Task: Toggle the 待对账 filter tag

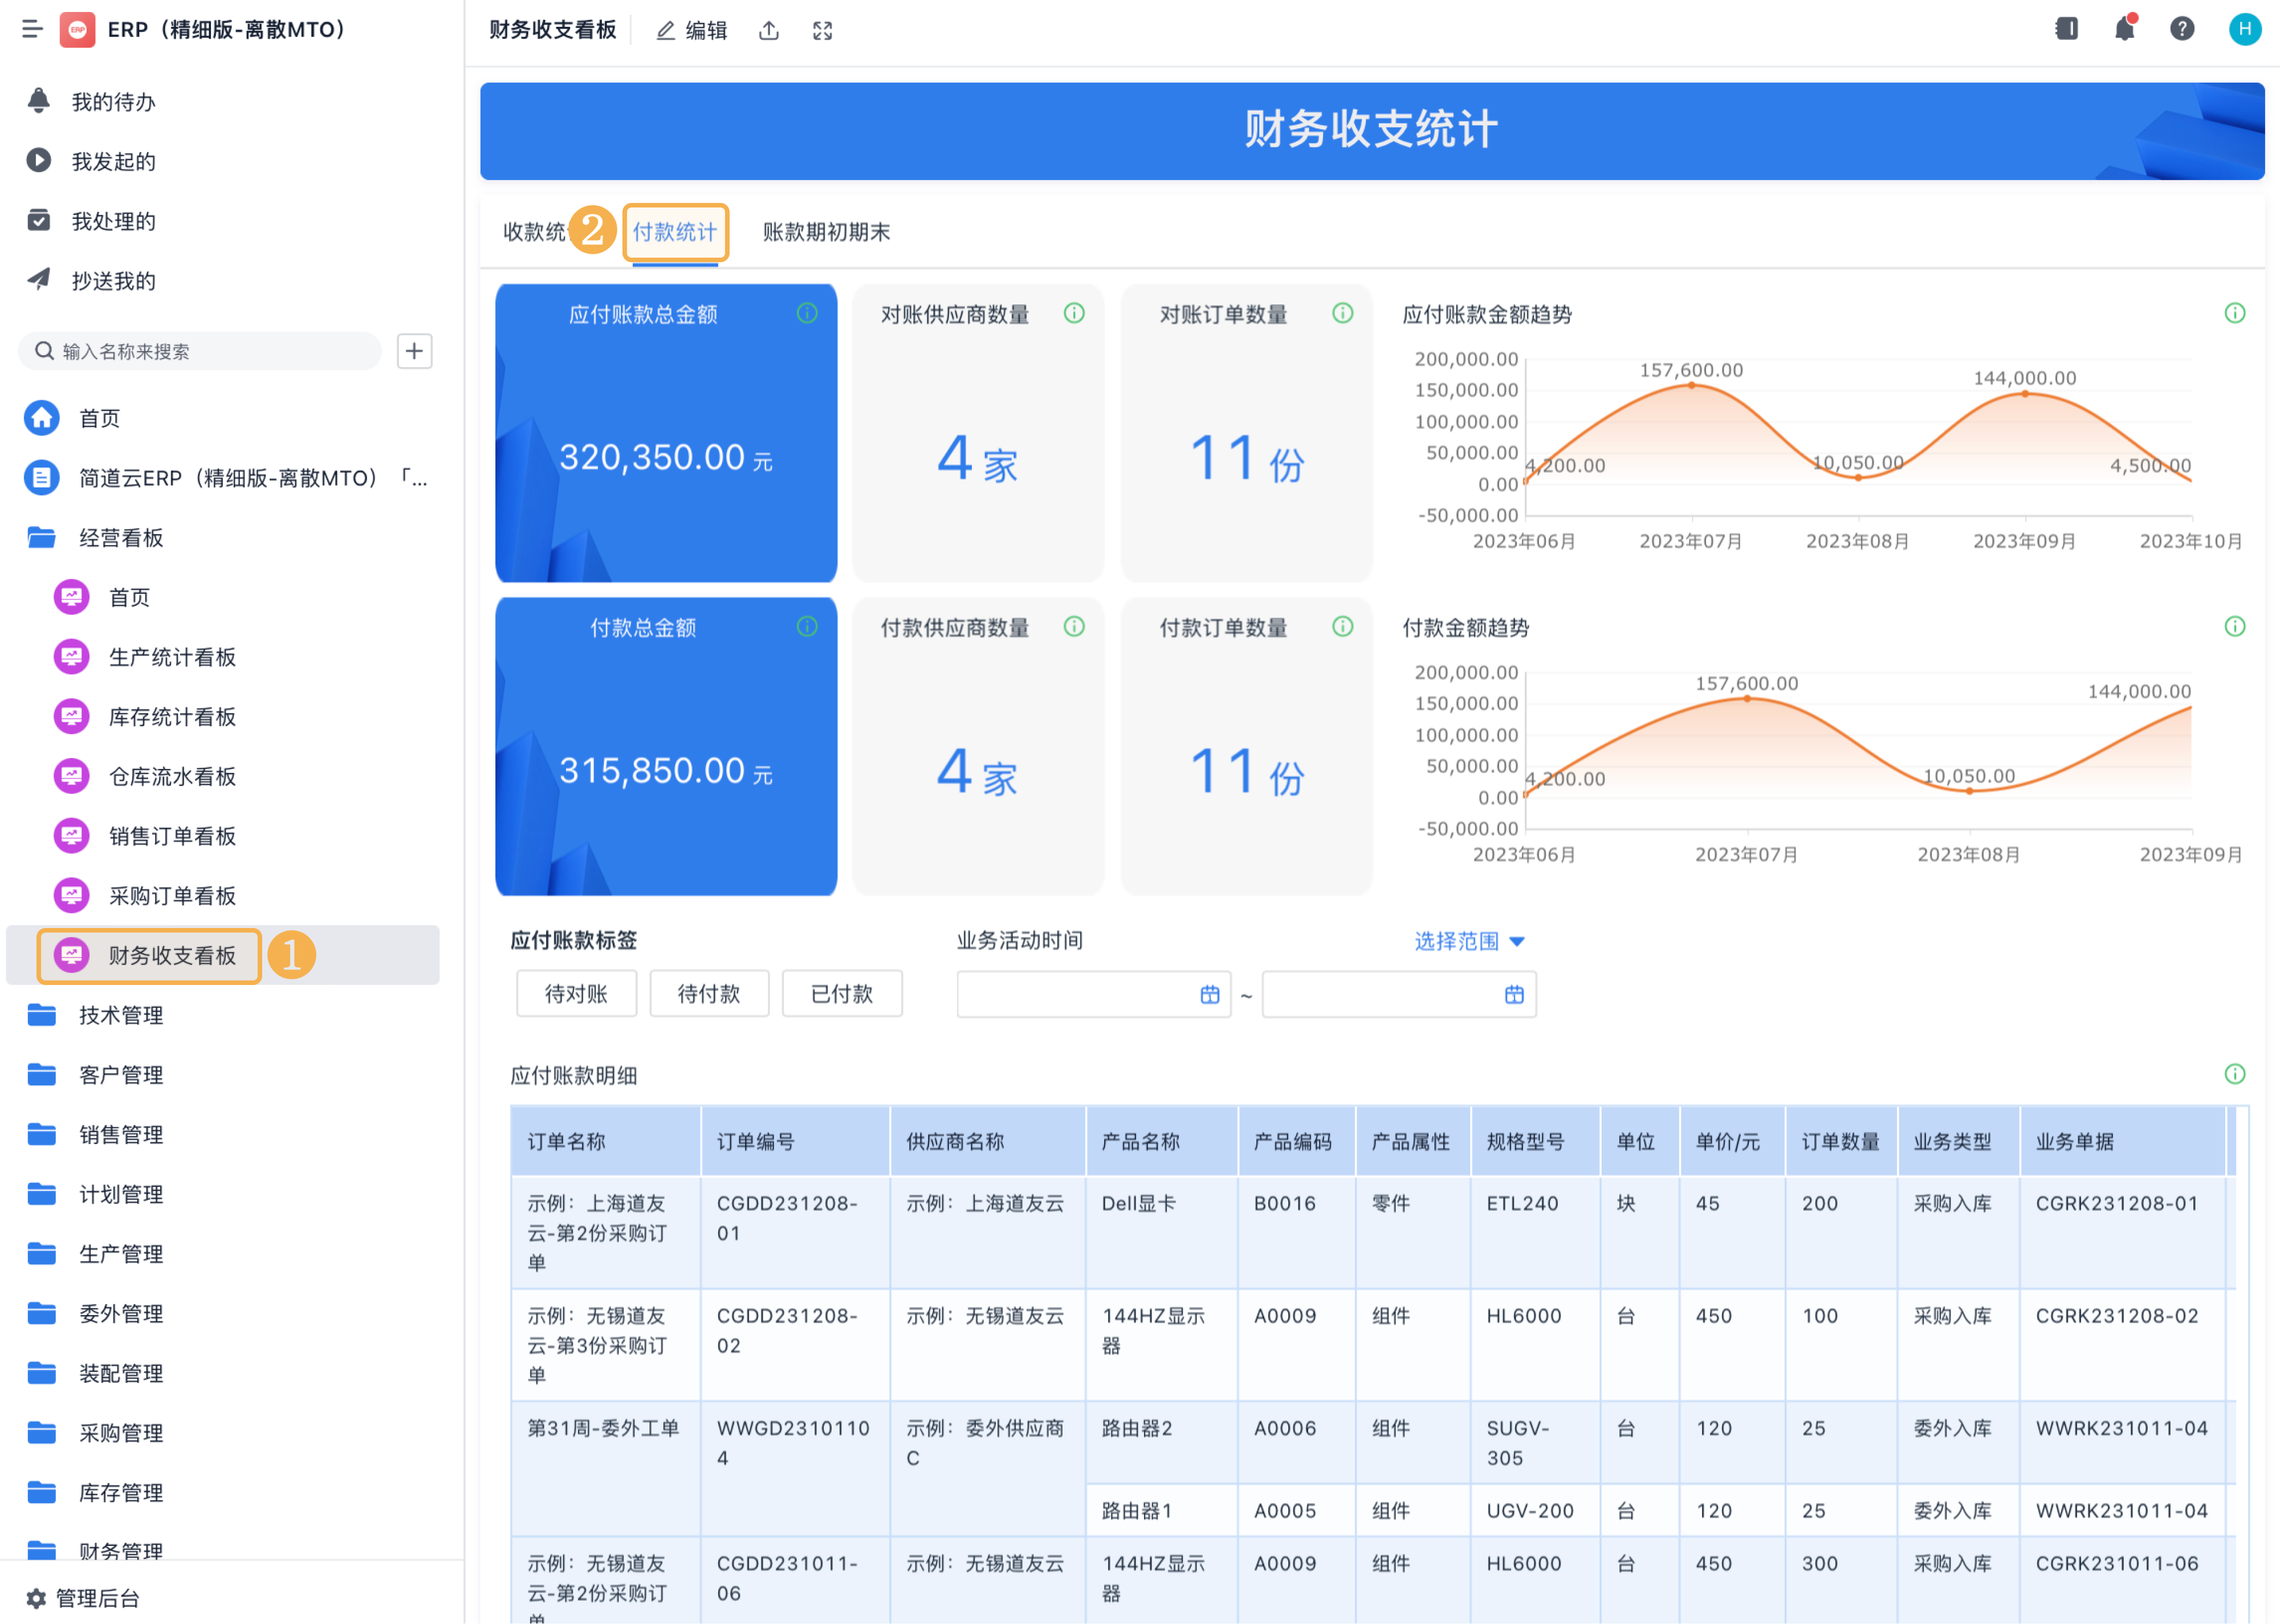Action: [x=576, y=994]
